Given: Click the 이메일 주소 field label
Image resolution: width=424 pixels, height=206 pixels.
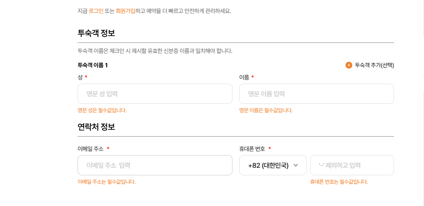Looking at the screenshot, I should click(91, 149).
